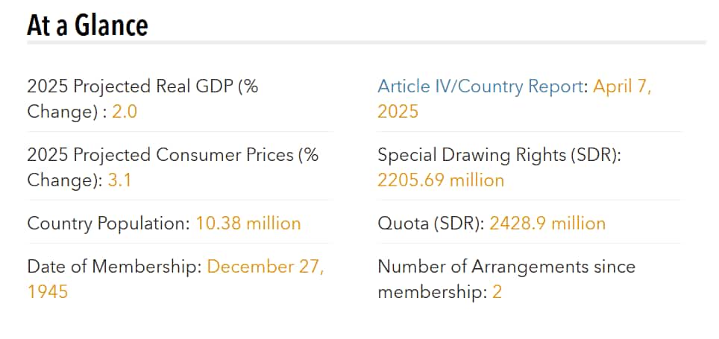Screen dimensions: 719x339
Task: Click the membership year 1945
Action: click(47, 292)
